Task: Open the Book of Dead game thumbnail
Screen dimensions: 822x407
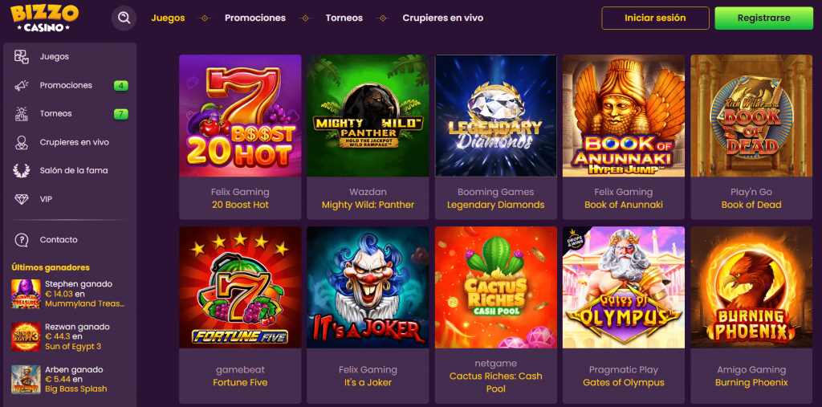Action: (x=751, y=116)
